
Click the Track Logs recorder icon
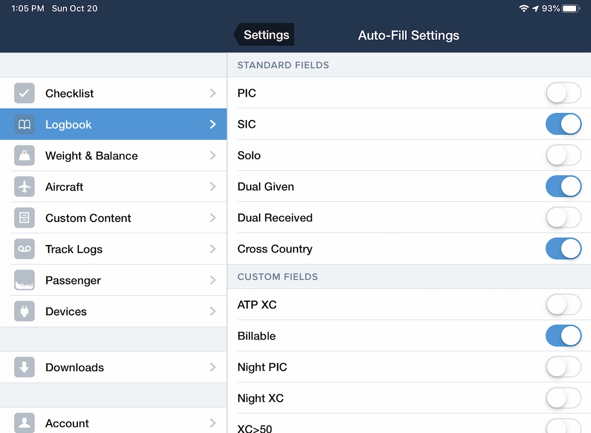click(x=24, y=249)
